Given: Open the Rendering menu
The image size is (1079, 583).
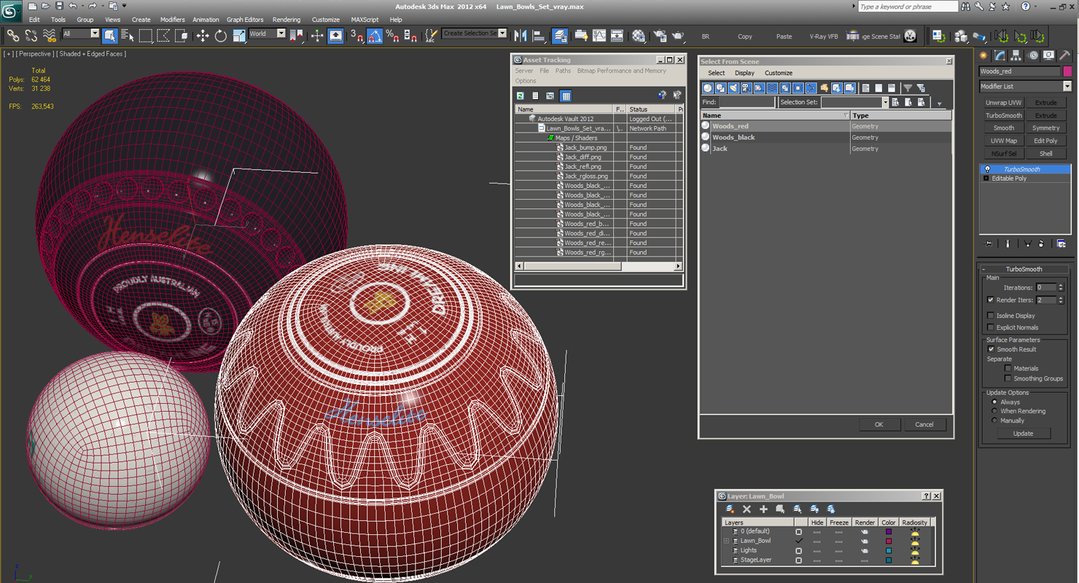Looking at the screenshot, I should [x=287, y=20].
